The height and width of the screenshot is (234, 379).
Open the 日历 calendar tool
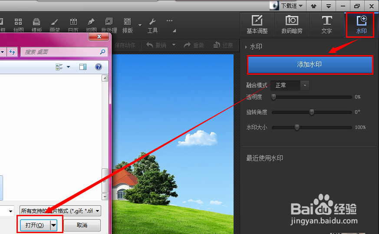click(x=73, y=25)
